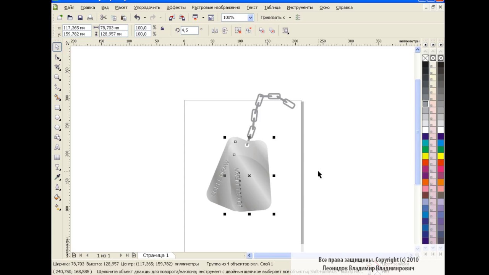Open the Файл menu
This screenshot has width=489, height=275.
pyautogui.click(x=69, y=7)
